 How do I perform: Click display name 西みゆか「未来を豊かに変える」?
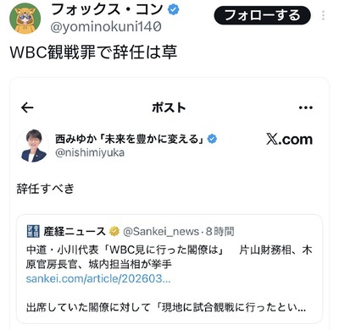130,139
